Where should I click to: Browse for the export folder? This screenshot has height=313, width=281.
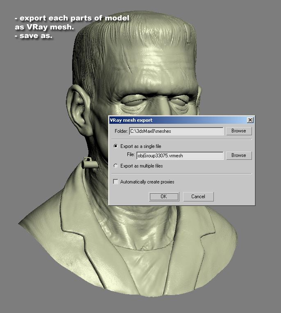point(239,131)
